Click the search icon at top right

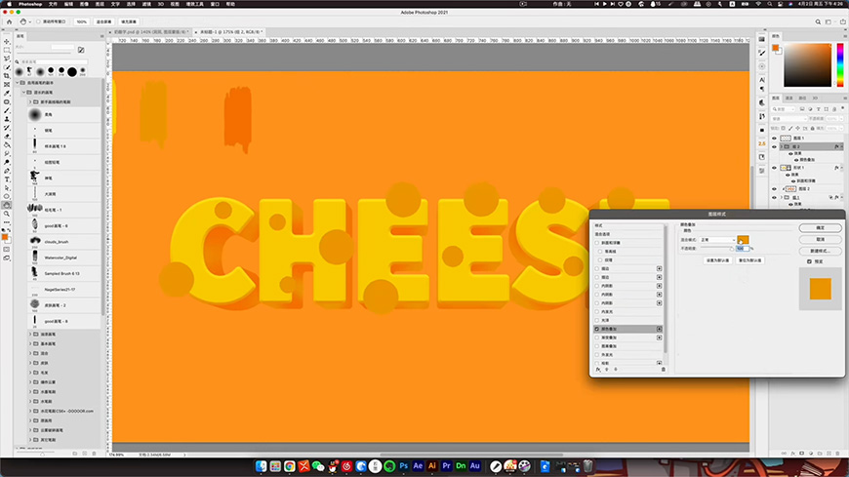point(818,20)
